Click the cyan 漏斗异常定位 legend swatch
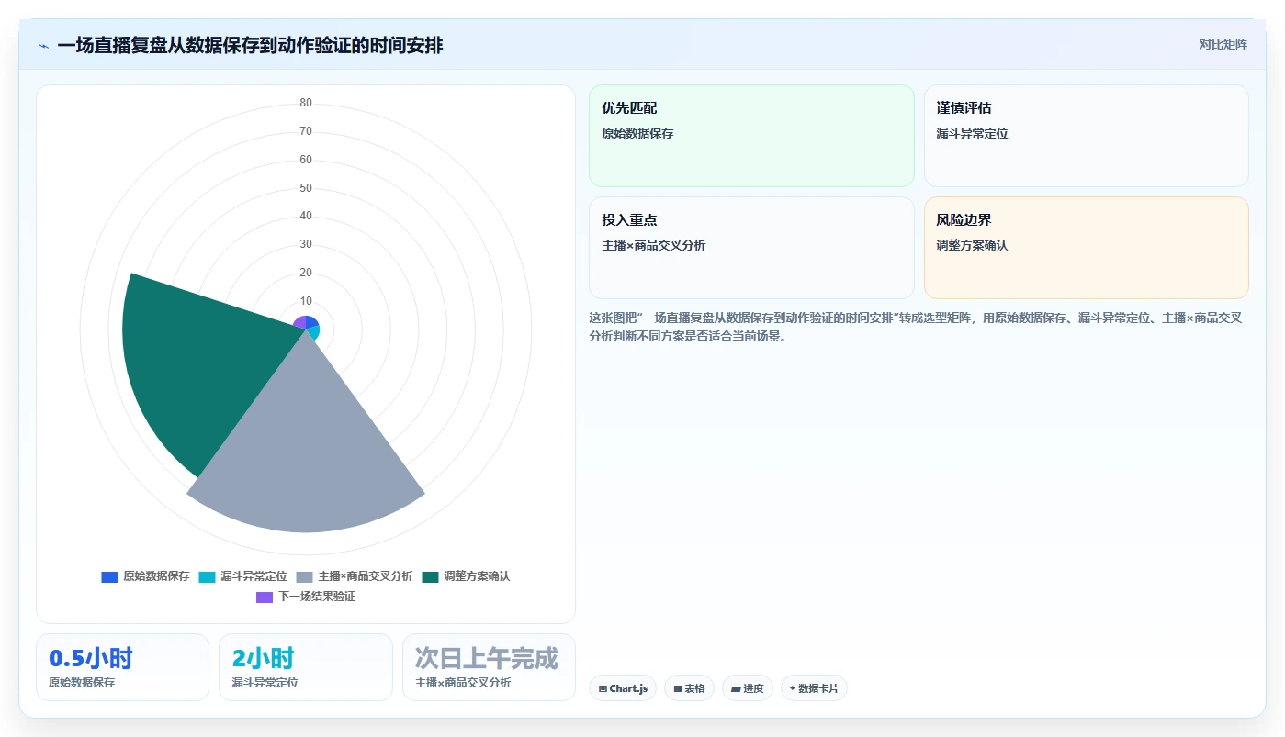1285x737 pixels. (208, 576)
